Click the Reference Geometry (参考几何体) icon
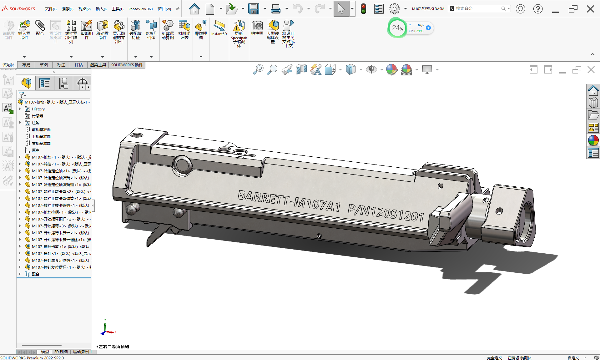Screen dimensions: 600x360 click(x=151, y=30)
